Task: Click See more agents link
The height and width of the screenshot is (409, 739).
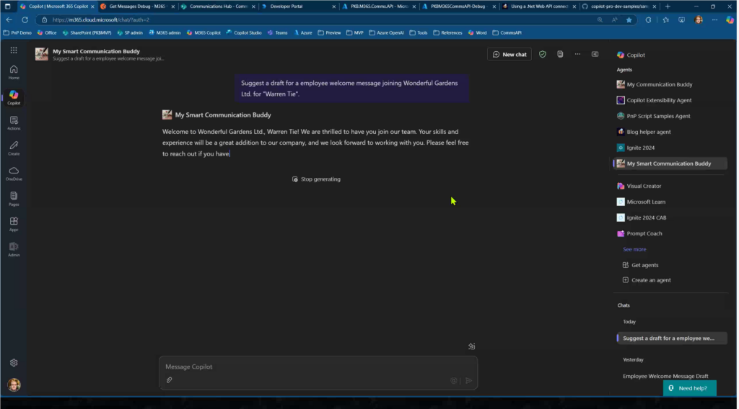Action: [634, 249]
